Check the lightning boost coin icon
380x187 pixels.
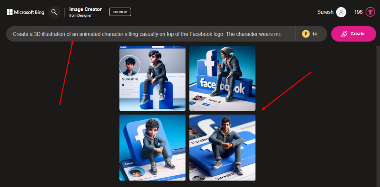[x=306, y=34]
